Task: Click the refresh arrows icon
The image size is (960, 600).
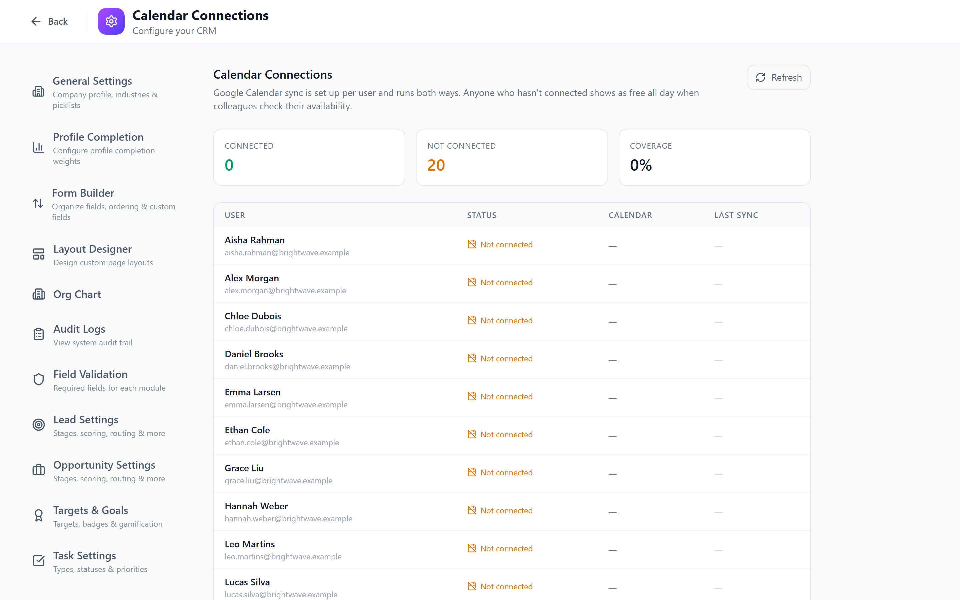Action: [760, 77]
